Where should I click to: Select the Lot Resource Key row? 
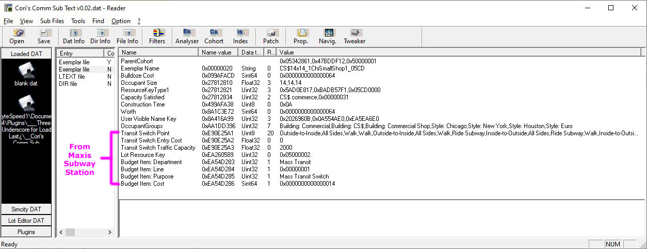tap(382, 154)
